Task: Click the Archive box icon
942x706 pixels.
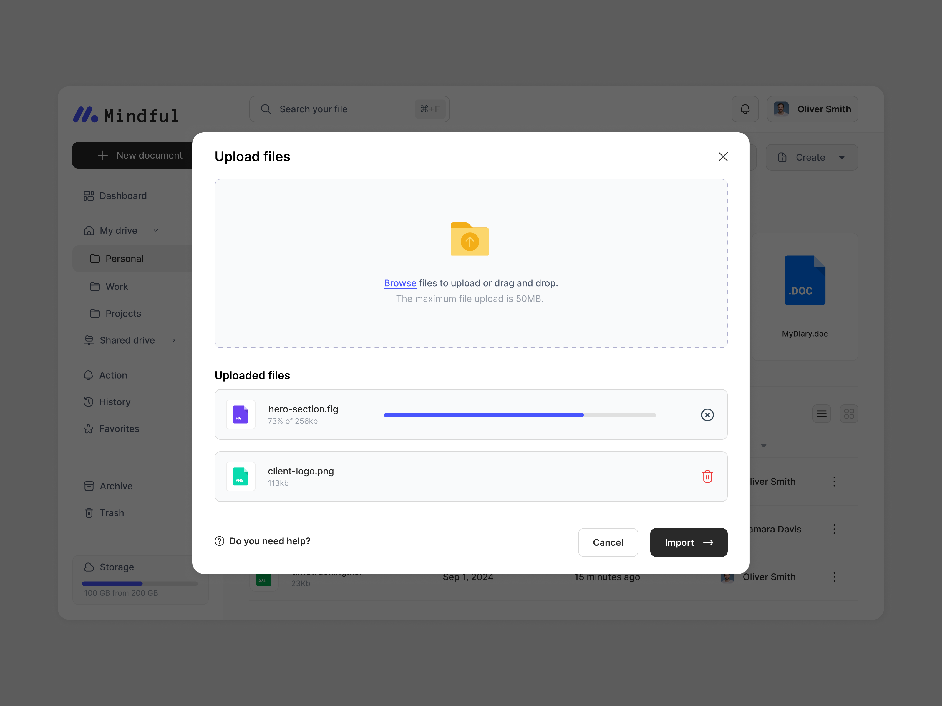Action: pos(89,486)
